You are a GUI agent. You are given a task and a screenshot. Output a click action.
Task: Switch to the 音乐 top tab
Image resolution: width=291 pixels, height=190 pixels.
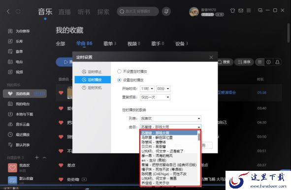(45, 12)
